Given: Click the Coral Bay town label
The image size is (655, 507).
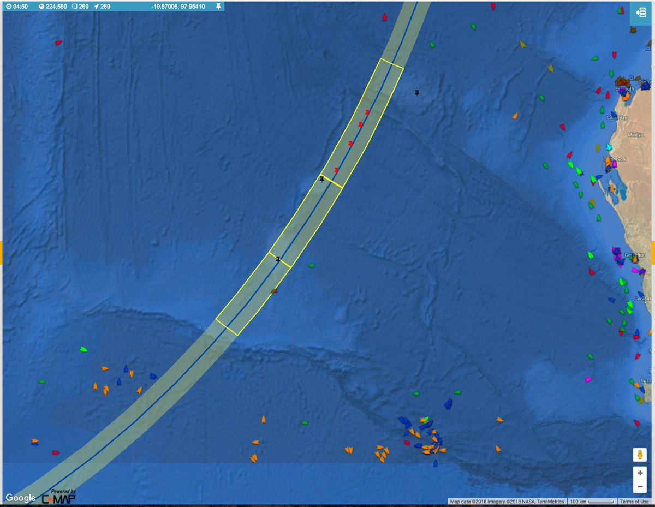Looking at the screenshot, I should 616,117.
